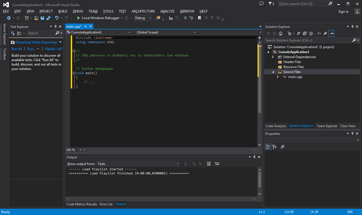Start Local Windows Debugger with play icon
Viewport: 362px width, 215px height.
(x=79, y=18)
